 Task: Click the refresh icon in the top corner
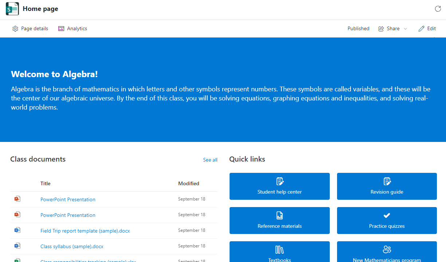pos(438,9)
